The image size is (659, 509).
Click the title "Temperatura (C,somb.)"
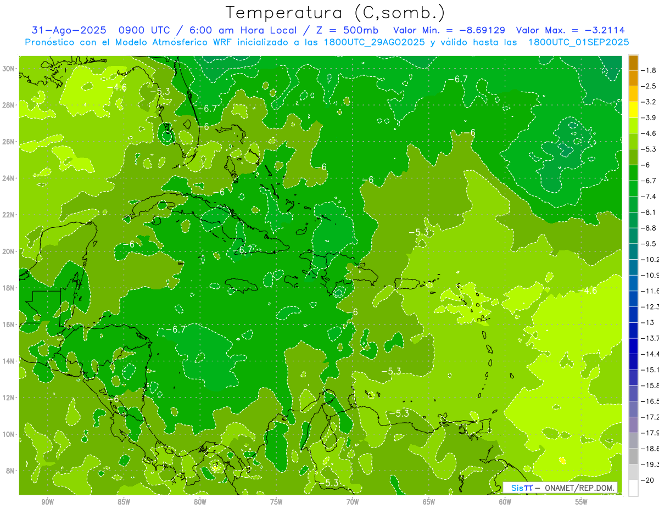(x=336, y=13)
